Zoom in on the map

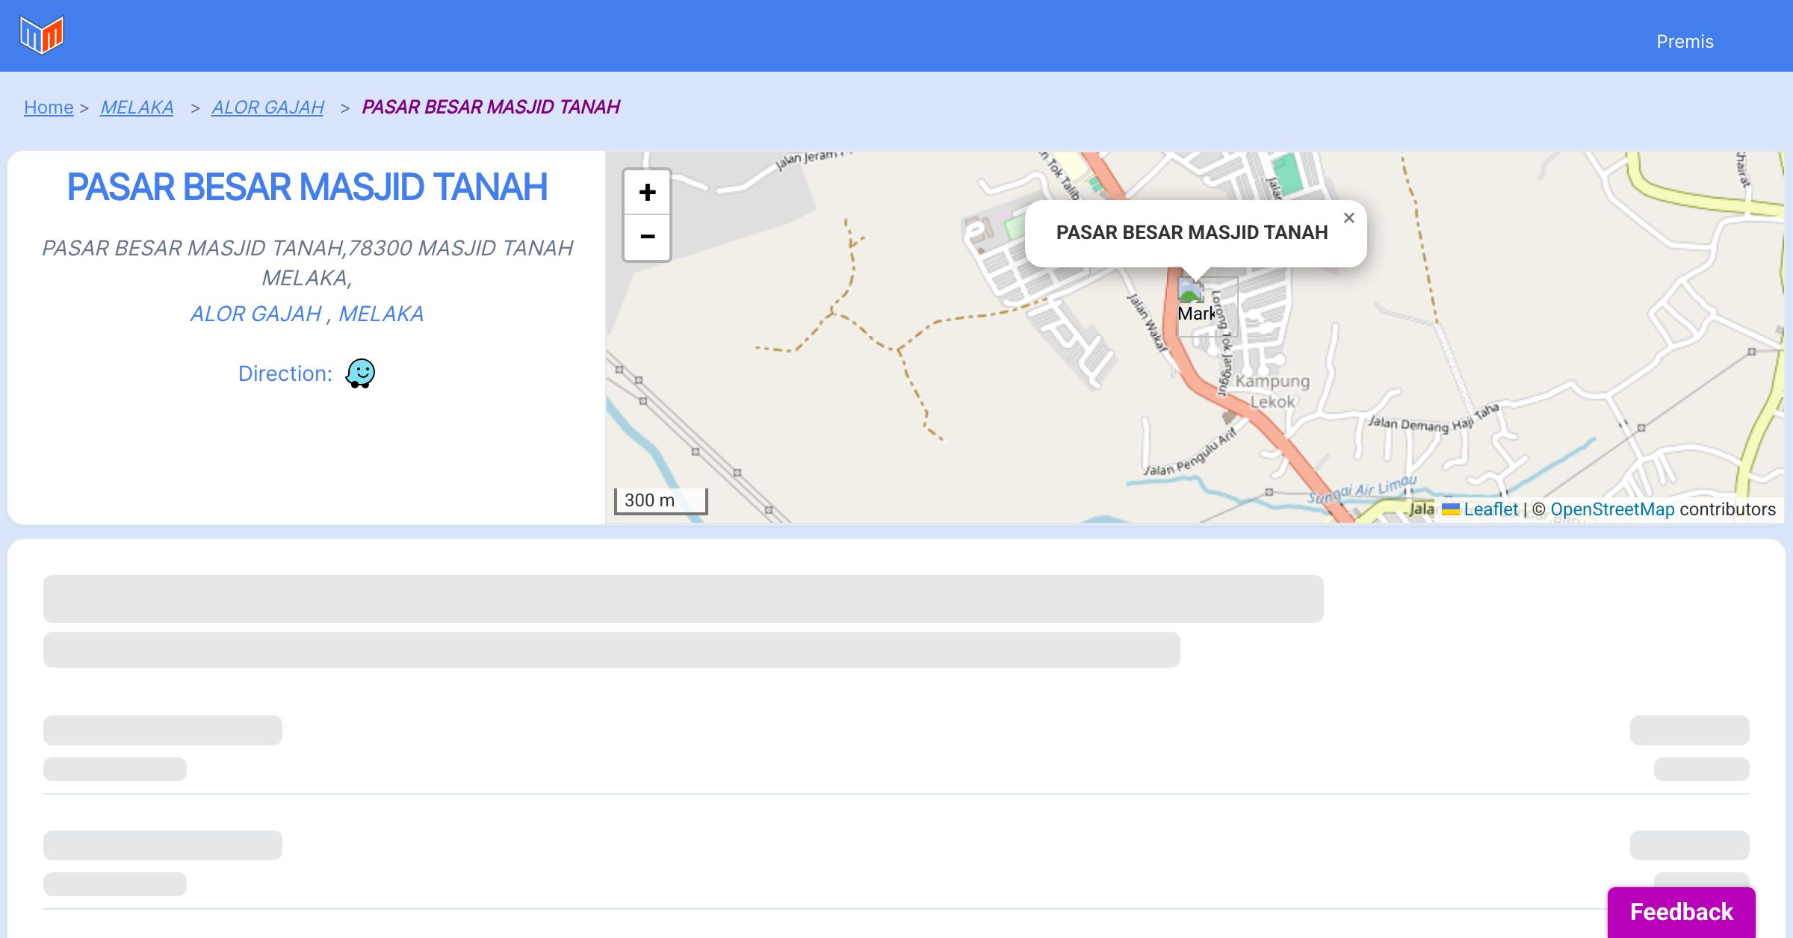click(x=647, y=193)
